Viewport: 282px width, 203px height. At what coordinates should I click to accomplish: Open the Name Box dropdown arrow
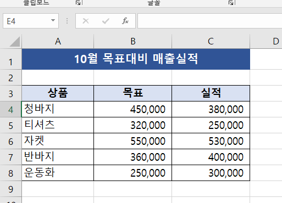53,20
